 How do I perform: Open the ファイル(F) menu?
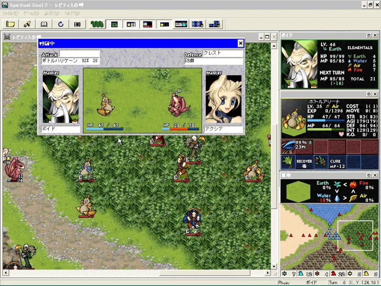(10, 13)
